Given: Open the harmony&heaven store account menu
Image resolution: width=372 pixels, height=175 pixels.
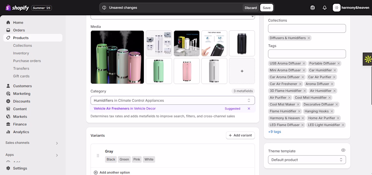Looking at the screenshot, I should 351,7.
